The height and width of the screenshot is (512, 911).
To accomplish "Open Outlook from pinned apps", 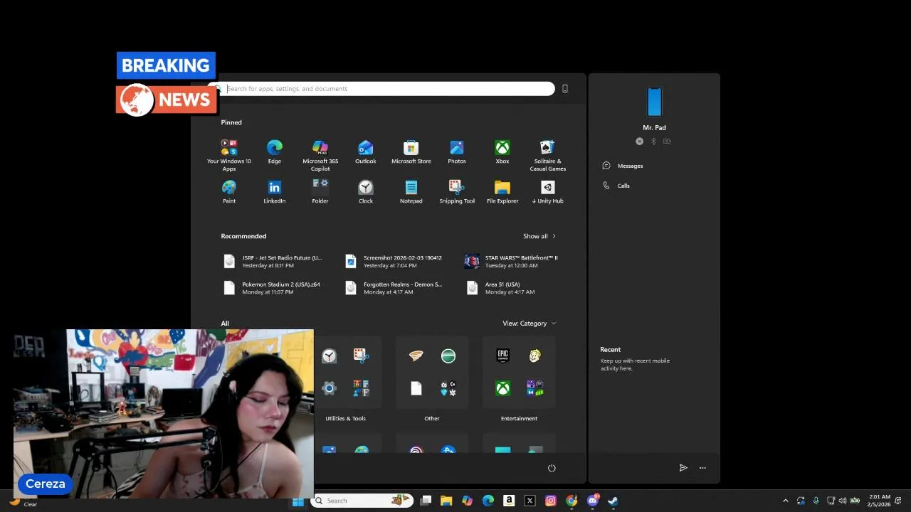I will tap(366, 152).
